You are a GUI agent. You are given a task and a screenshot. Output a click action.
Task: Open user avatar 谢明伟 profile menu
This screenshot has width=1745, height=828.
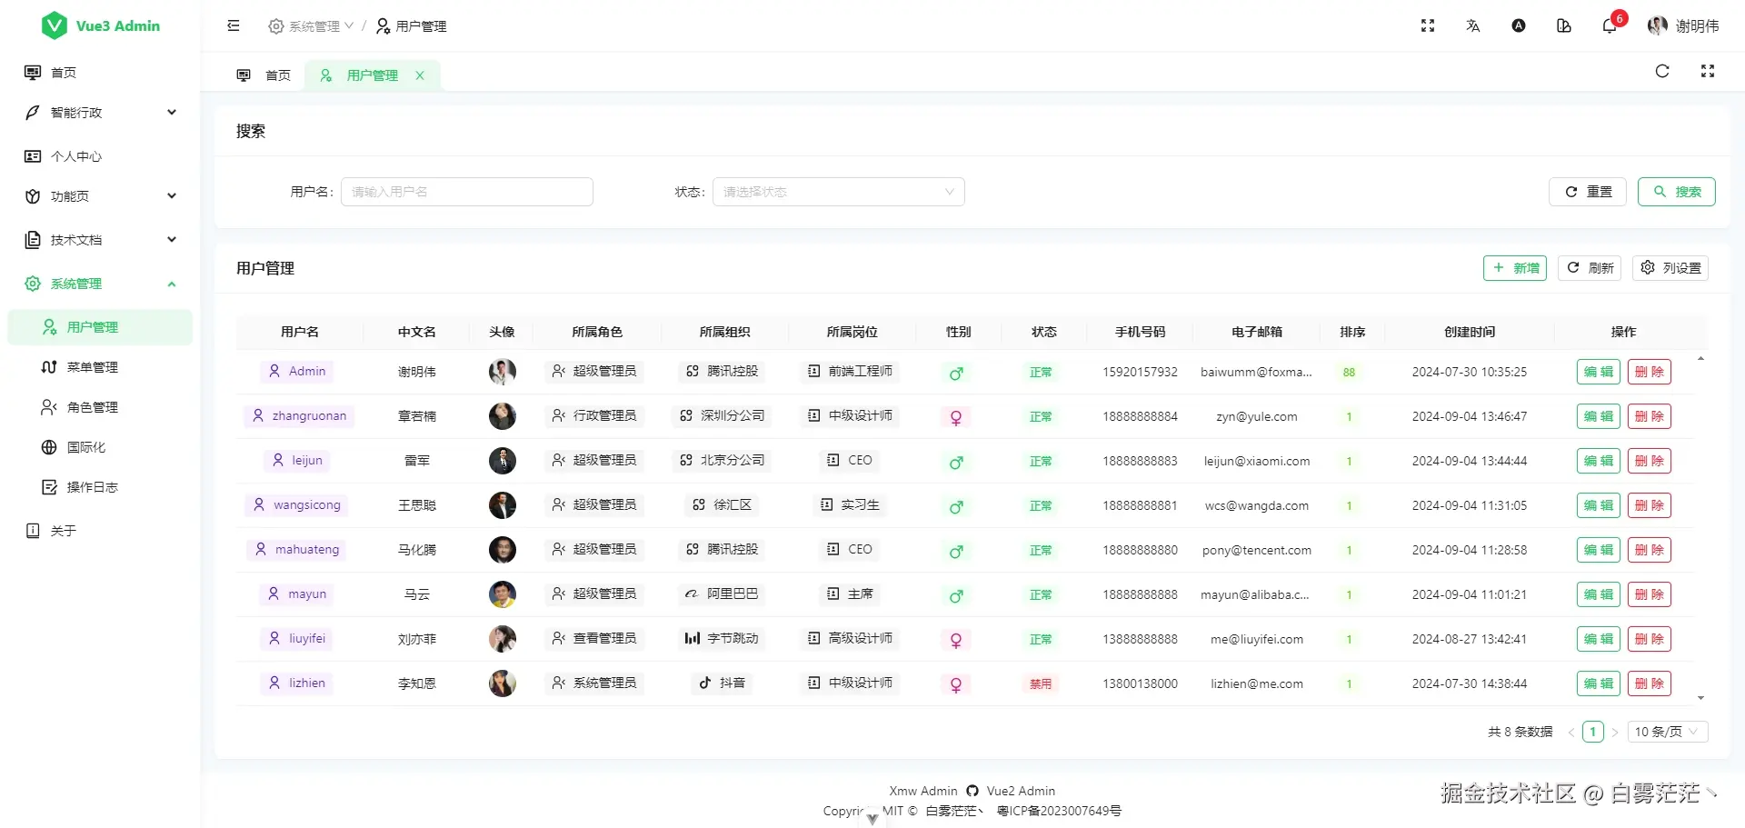(x=1683, y=26)
